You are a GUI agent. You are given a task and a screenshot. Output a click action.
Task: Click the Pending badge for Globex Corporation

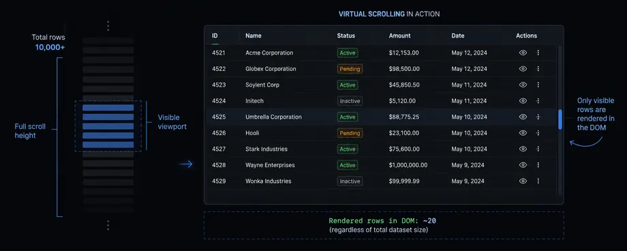tap(350, 69)
